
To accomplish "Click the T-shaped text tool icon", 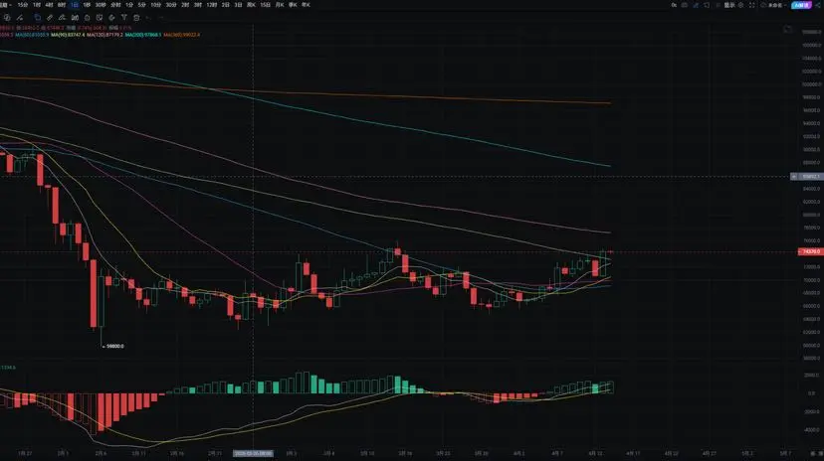I will [x=124, y=17].
